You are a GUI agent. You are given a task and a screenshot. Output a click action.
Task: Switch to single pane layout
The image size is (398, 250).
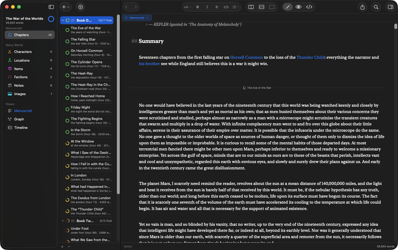coord(272,7)
